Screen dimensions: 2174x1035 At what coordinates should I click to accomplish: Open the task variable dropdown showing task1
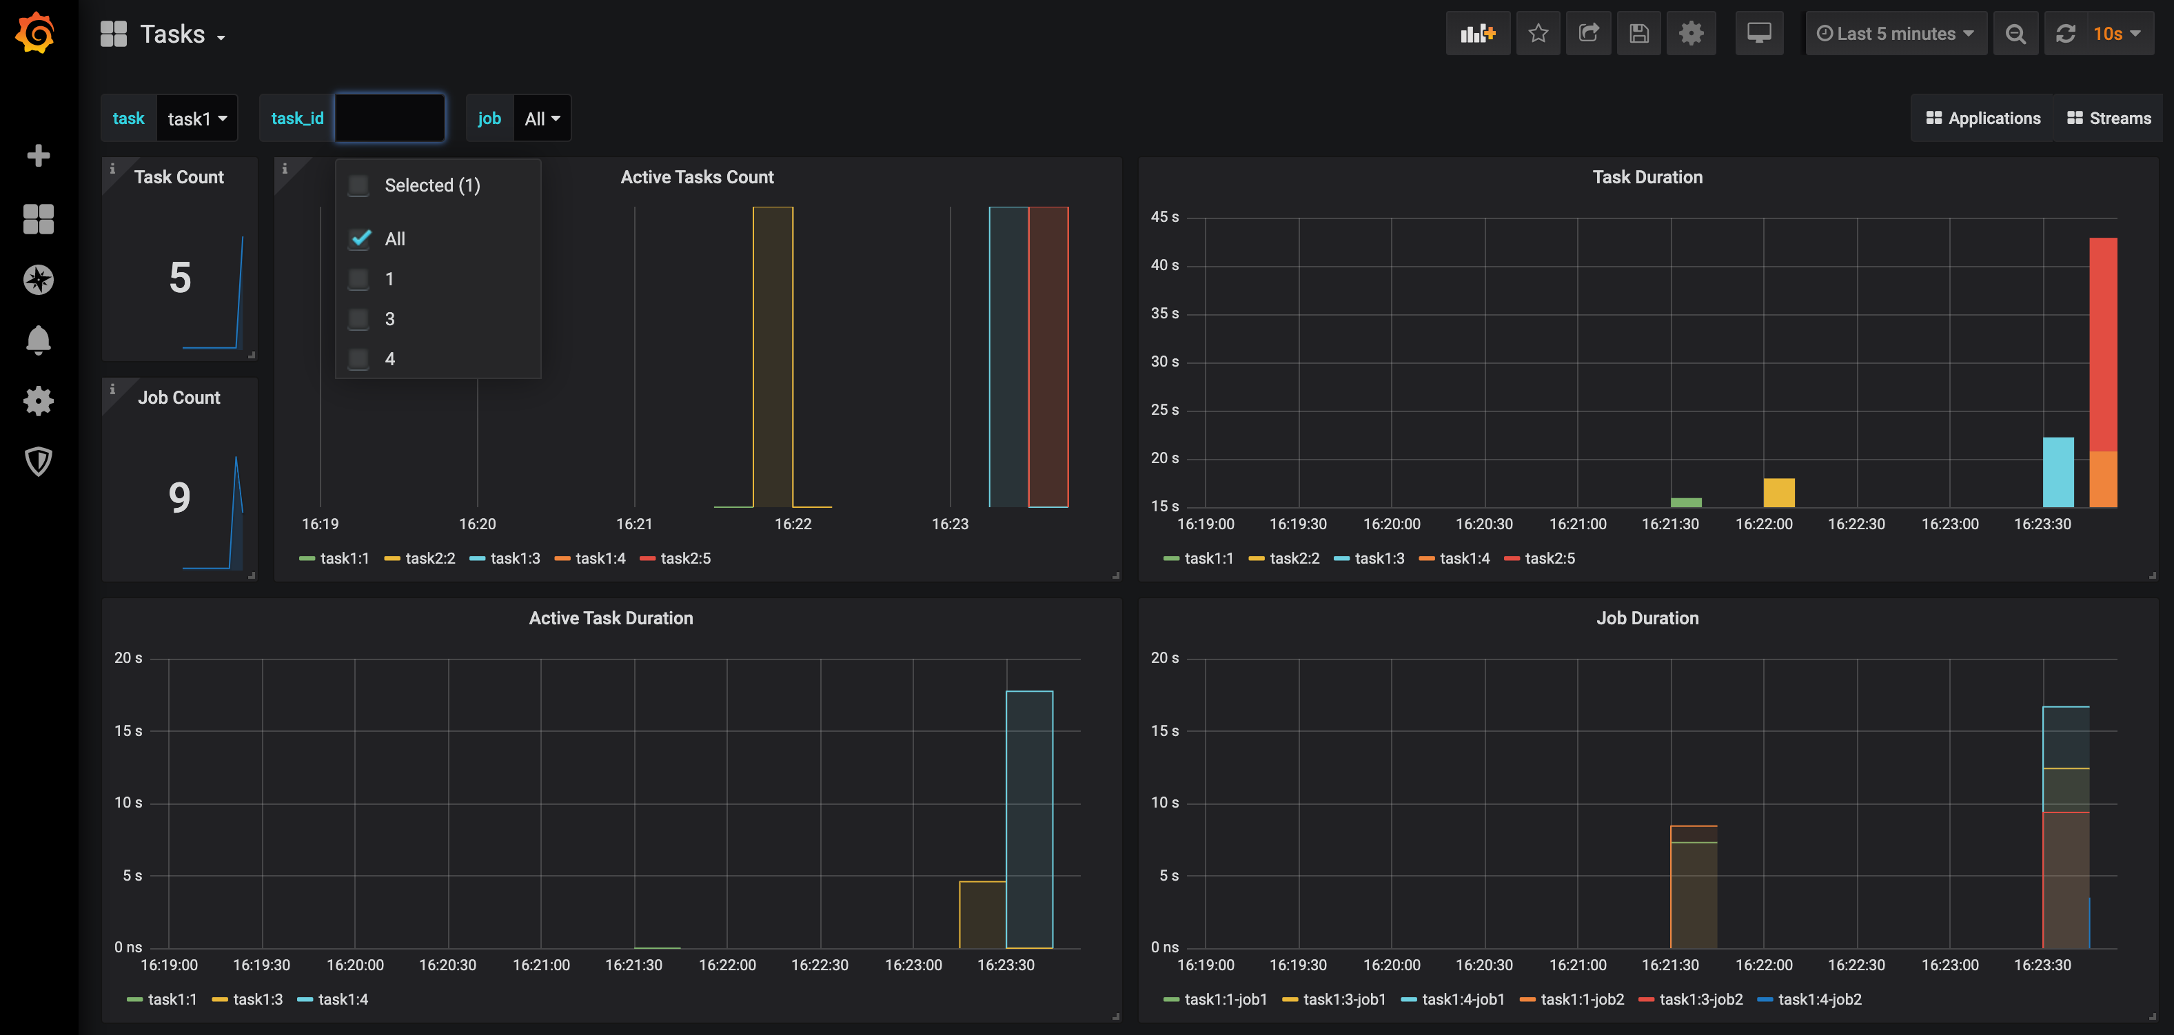pos(196,119)
